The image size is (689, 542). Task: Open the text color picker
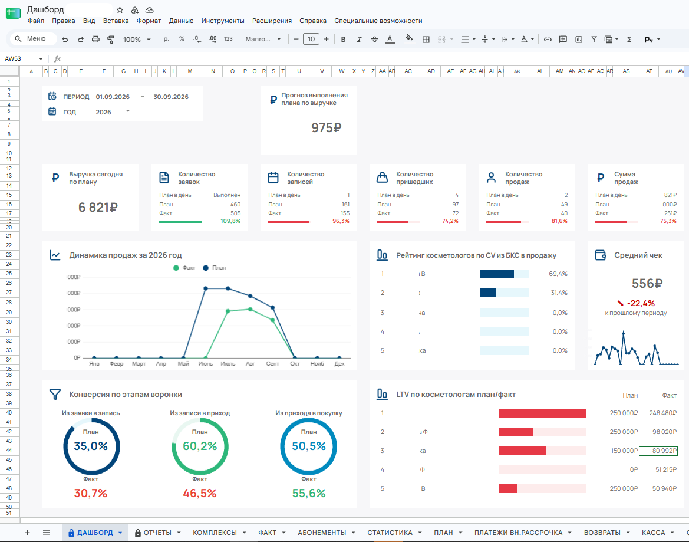click(390, 39)
